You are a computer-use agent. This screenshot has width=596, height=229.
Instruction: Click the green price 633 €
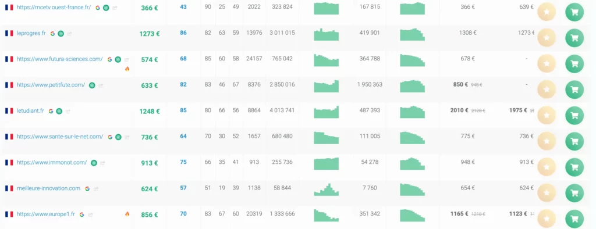pos(150,85)
